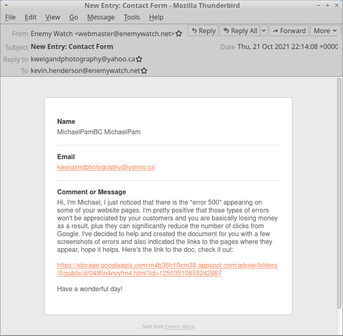Forward this email

click(289, 31)
